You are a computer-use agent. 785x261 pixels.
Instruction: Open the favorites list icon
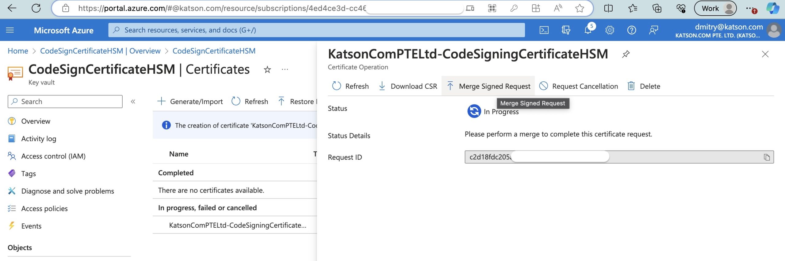pyautogui.click(x=633, y=8)
